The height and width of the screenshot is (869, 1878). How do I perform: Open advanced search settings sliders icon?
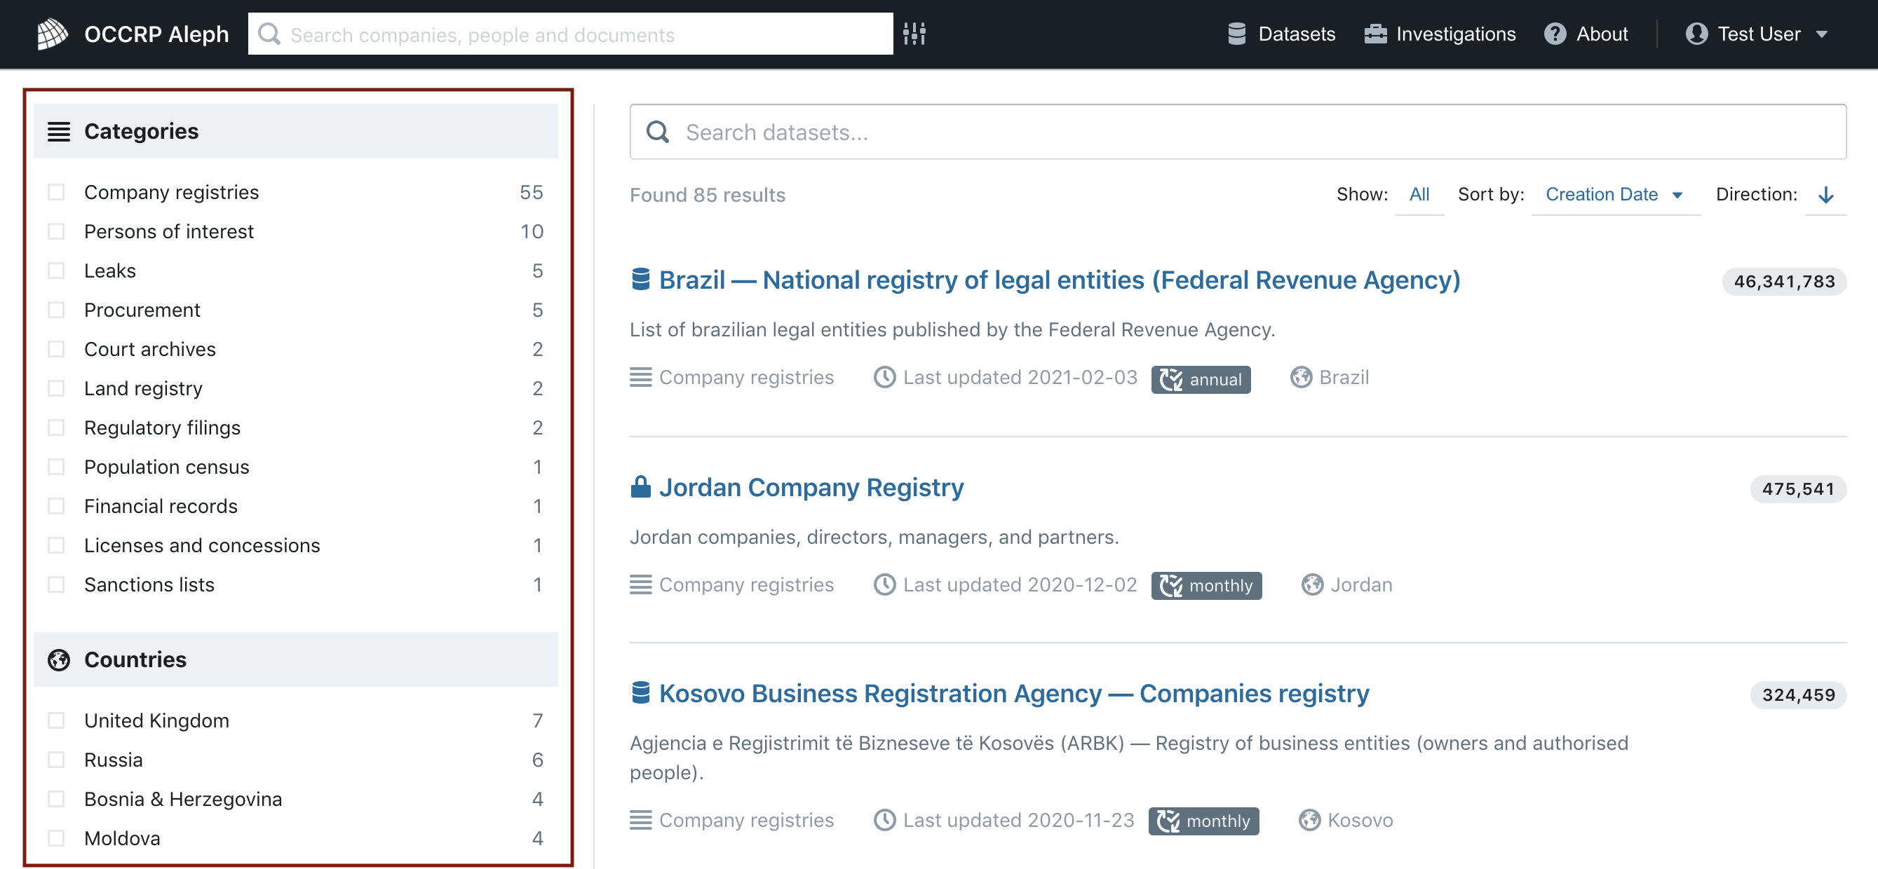(x=914, y=34)
